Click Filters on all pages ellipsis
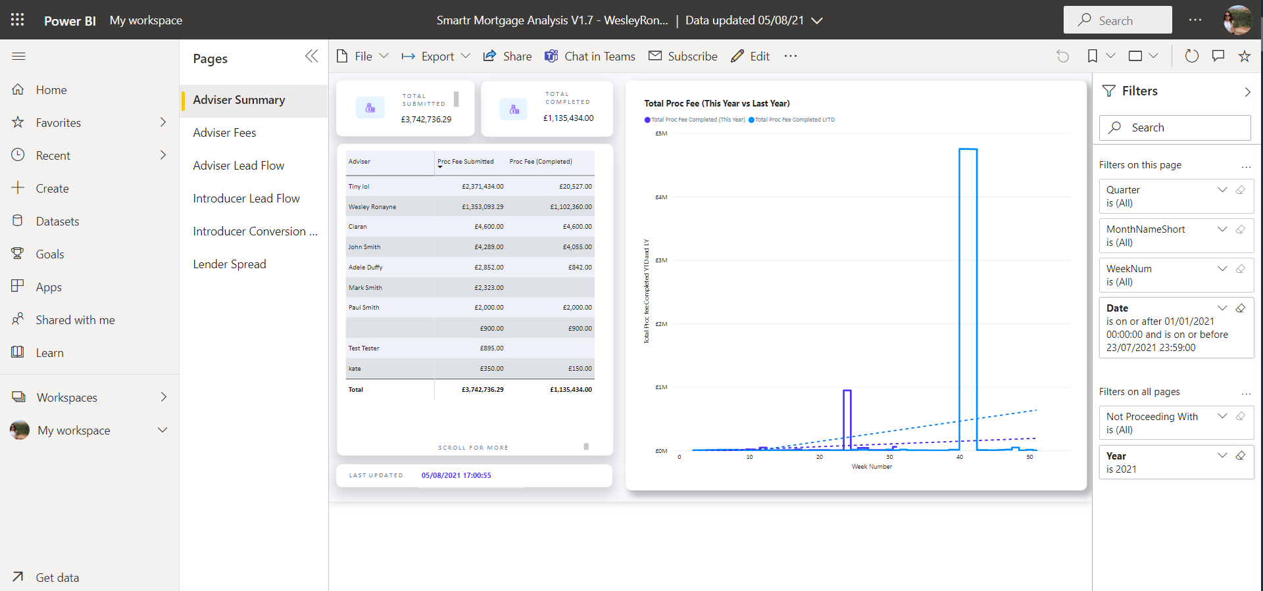Image resolution: width=1263 pixels, height=591 pixels. click(x=1246, y=392)
